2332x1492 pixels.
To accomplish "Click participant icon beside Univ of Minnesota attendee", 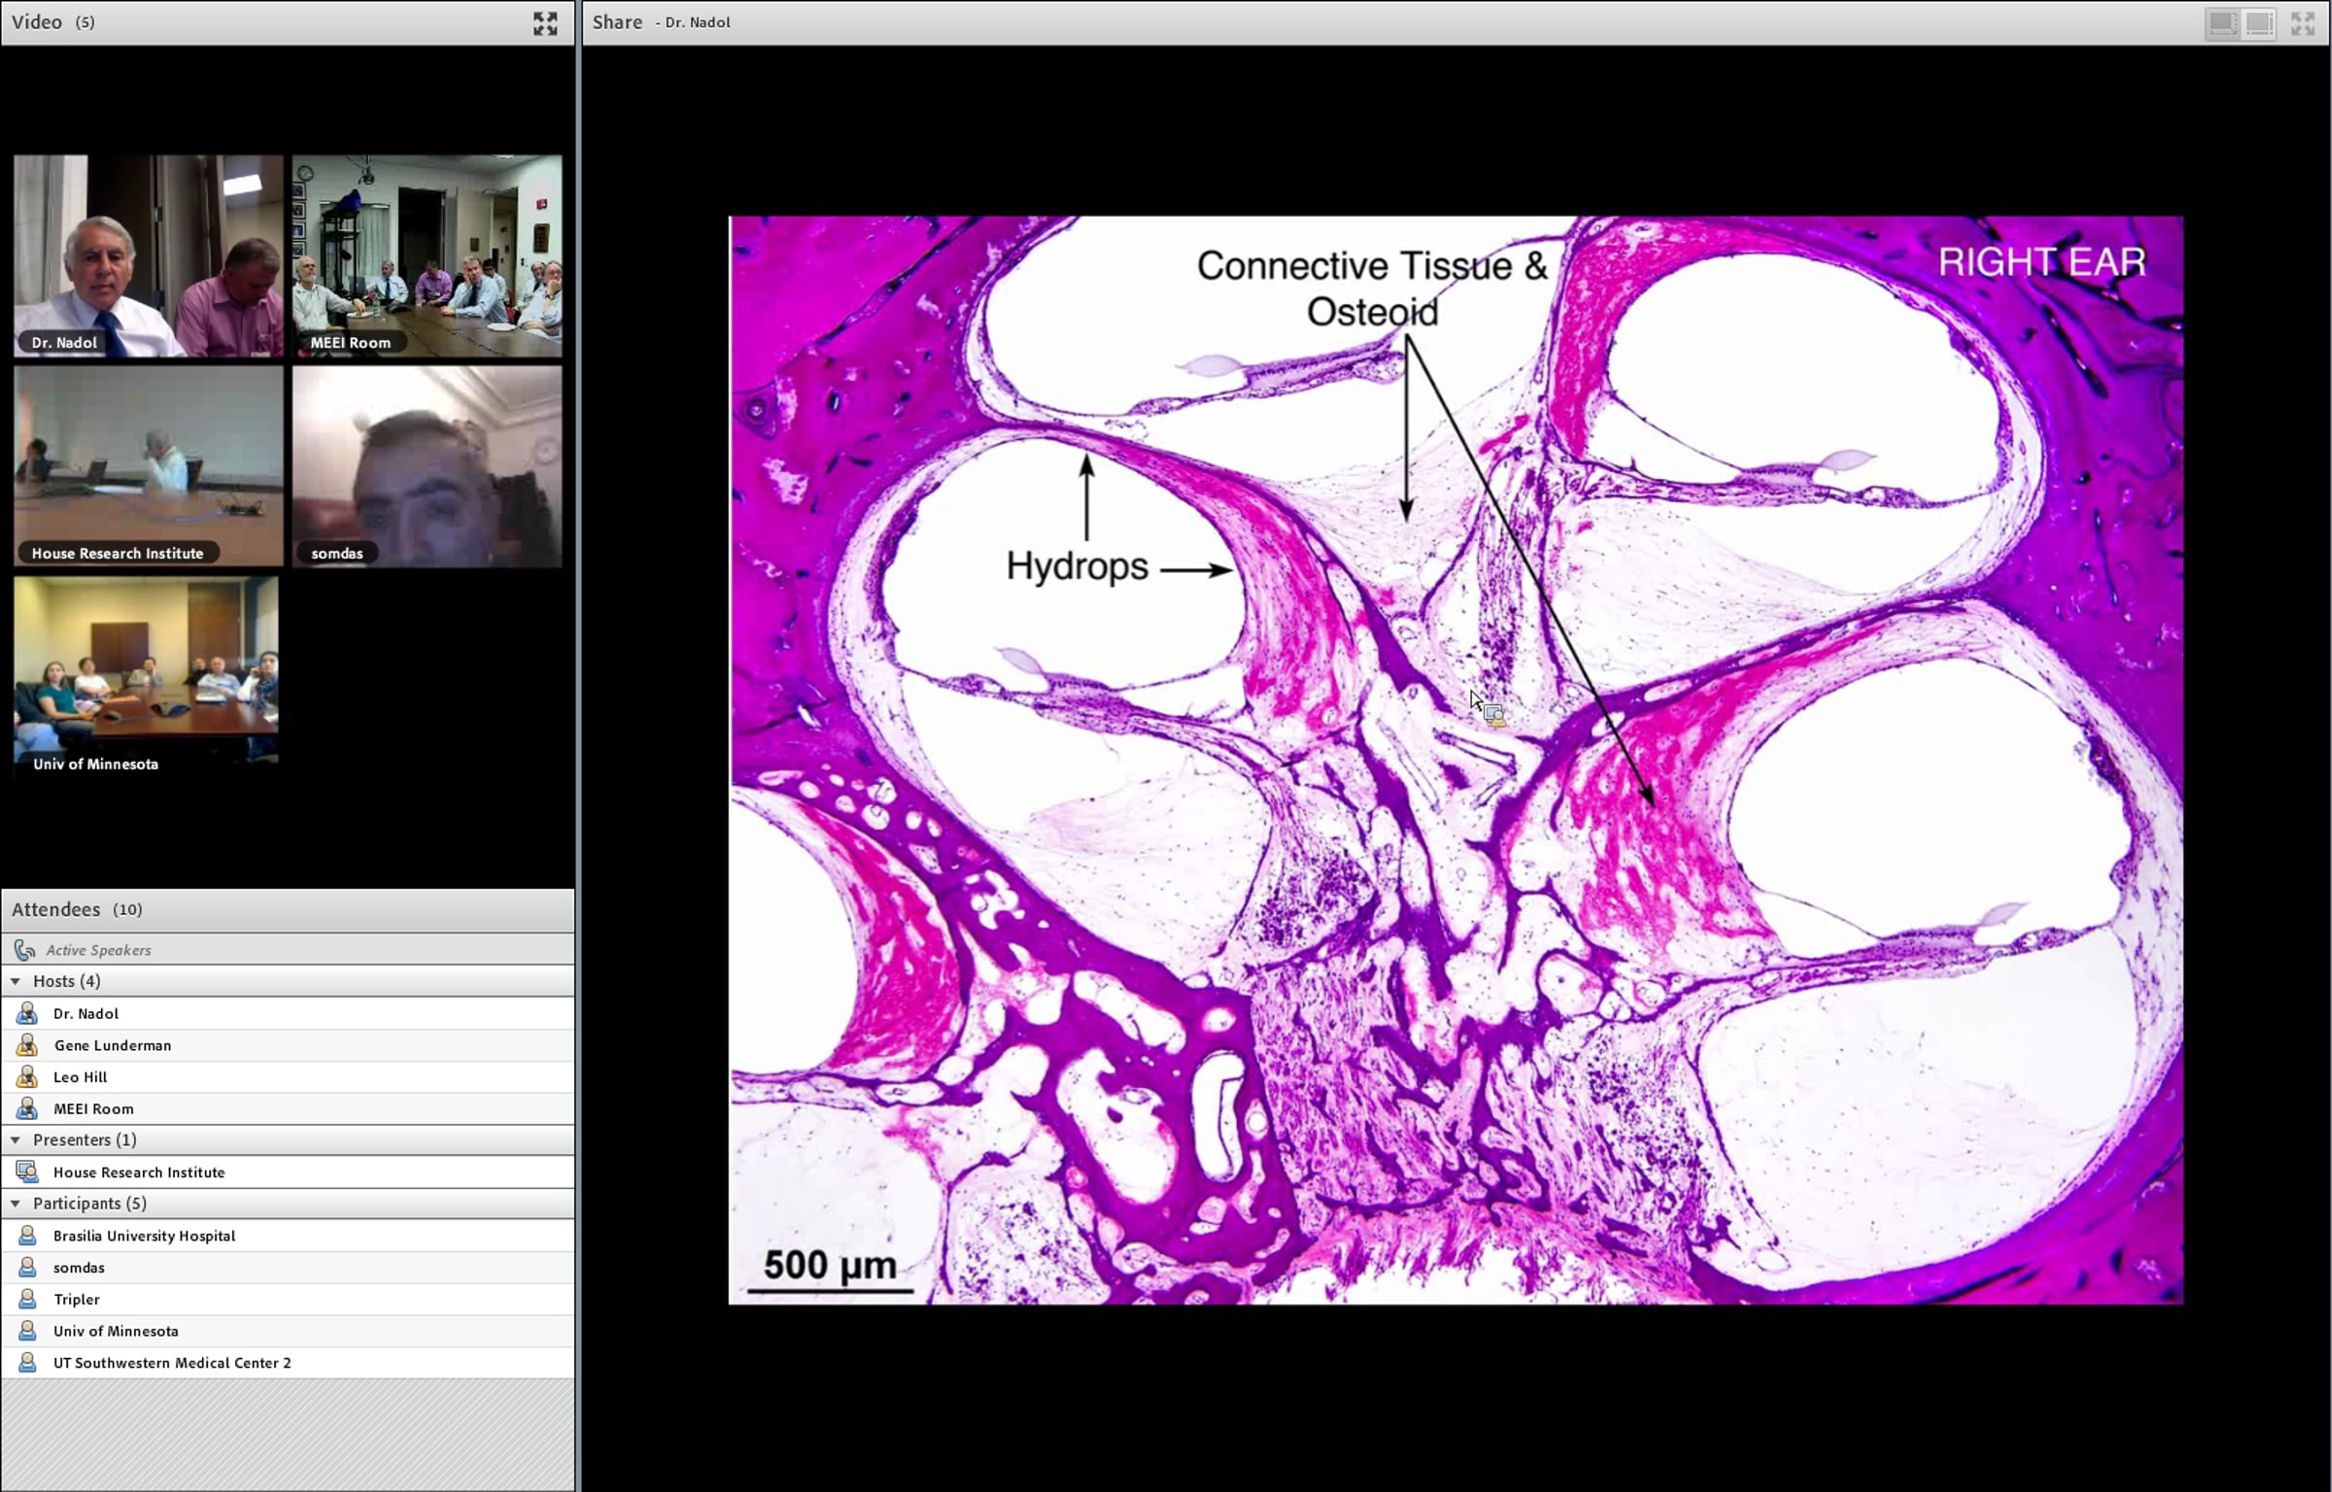I will coord(27,1331).
